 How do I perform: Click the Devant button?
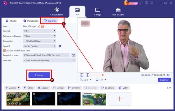[x=58, y=88]
